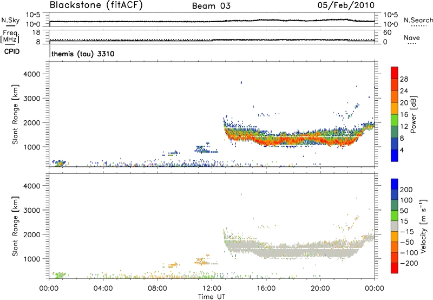433x300 pixels.
Task: Click 'themis (tau) 3310' text
Action: point(83,54)
